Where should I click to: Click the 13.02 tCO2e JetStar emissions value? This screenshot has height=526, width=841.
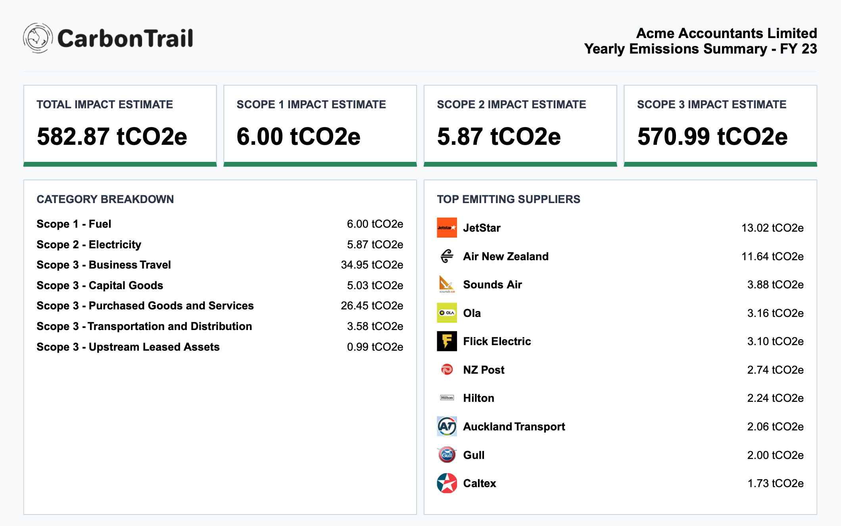tap(773, 228)
